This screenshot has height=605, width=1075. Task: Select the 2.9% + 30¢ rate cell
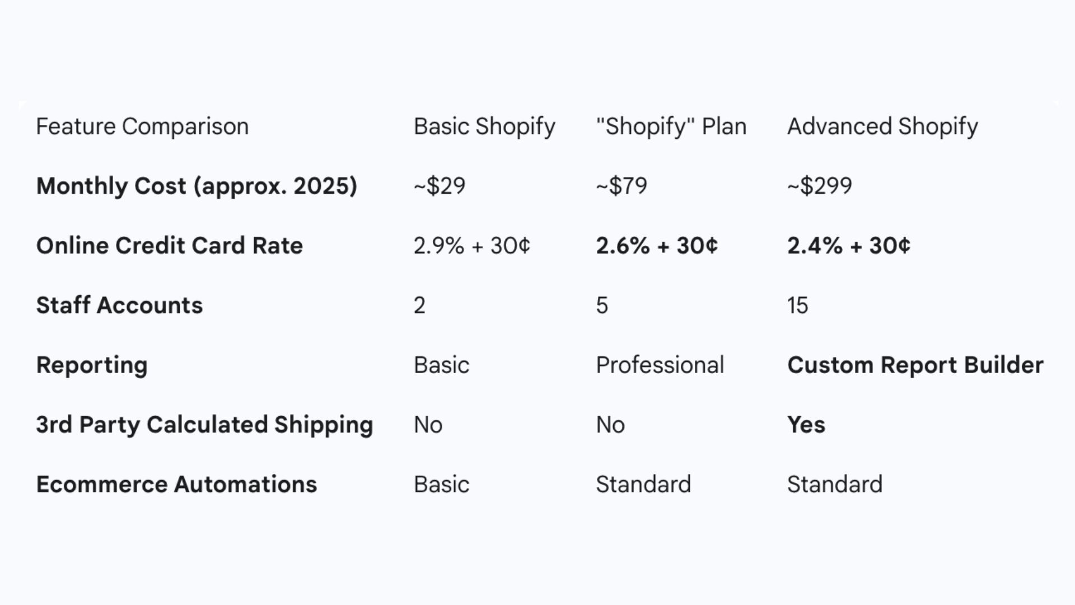pos(471,246)
